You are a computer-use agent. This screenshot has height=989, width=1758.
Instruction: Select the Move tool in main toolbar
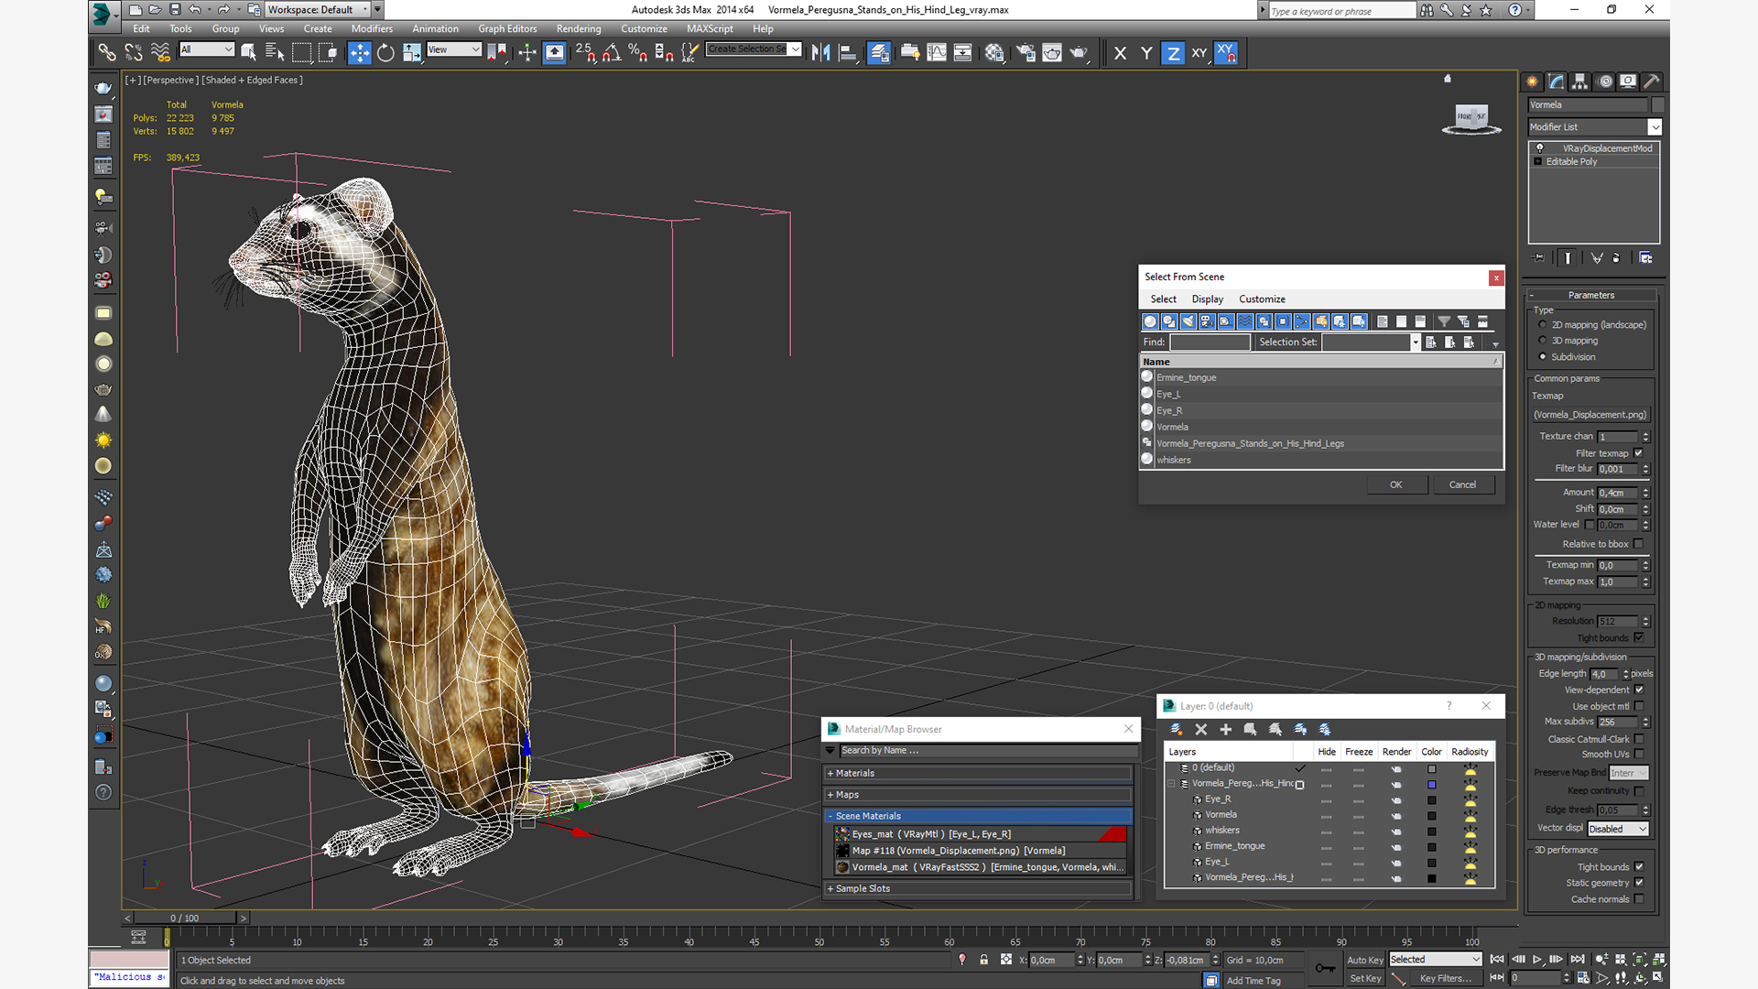[360, 53]
